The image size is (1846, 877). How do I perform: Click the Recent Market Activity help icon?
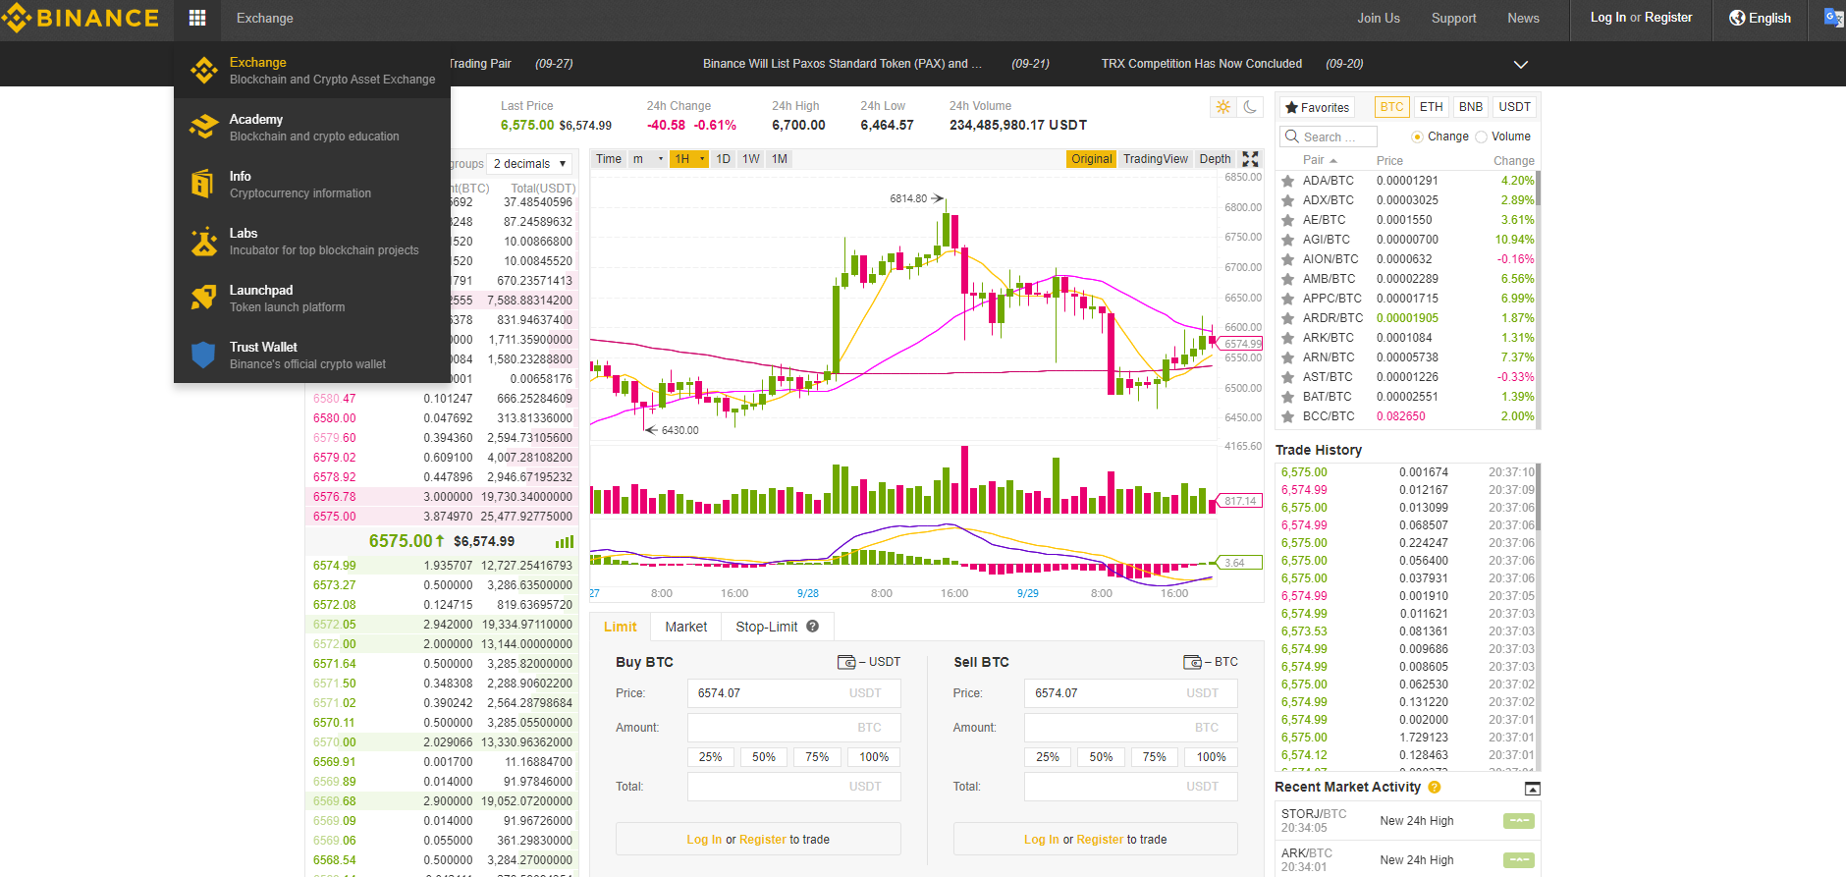(1435, 788)
